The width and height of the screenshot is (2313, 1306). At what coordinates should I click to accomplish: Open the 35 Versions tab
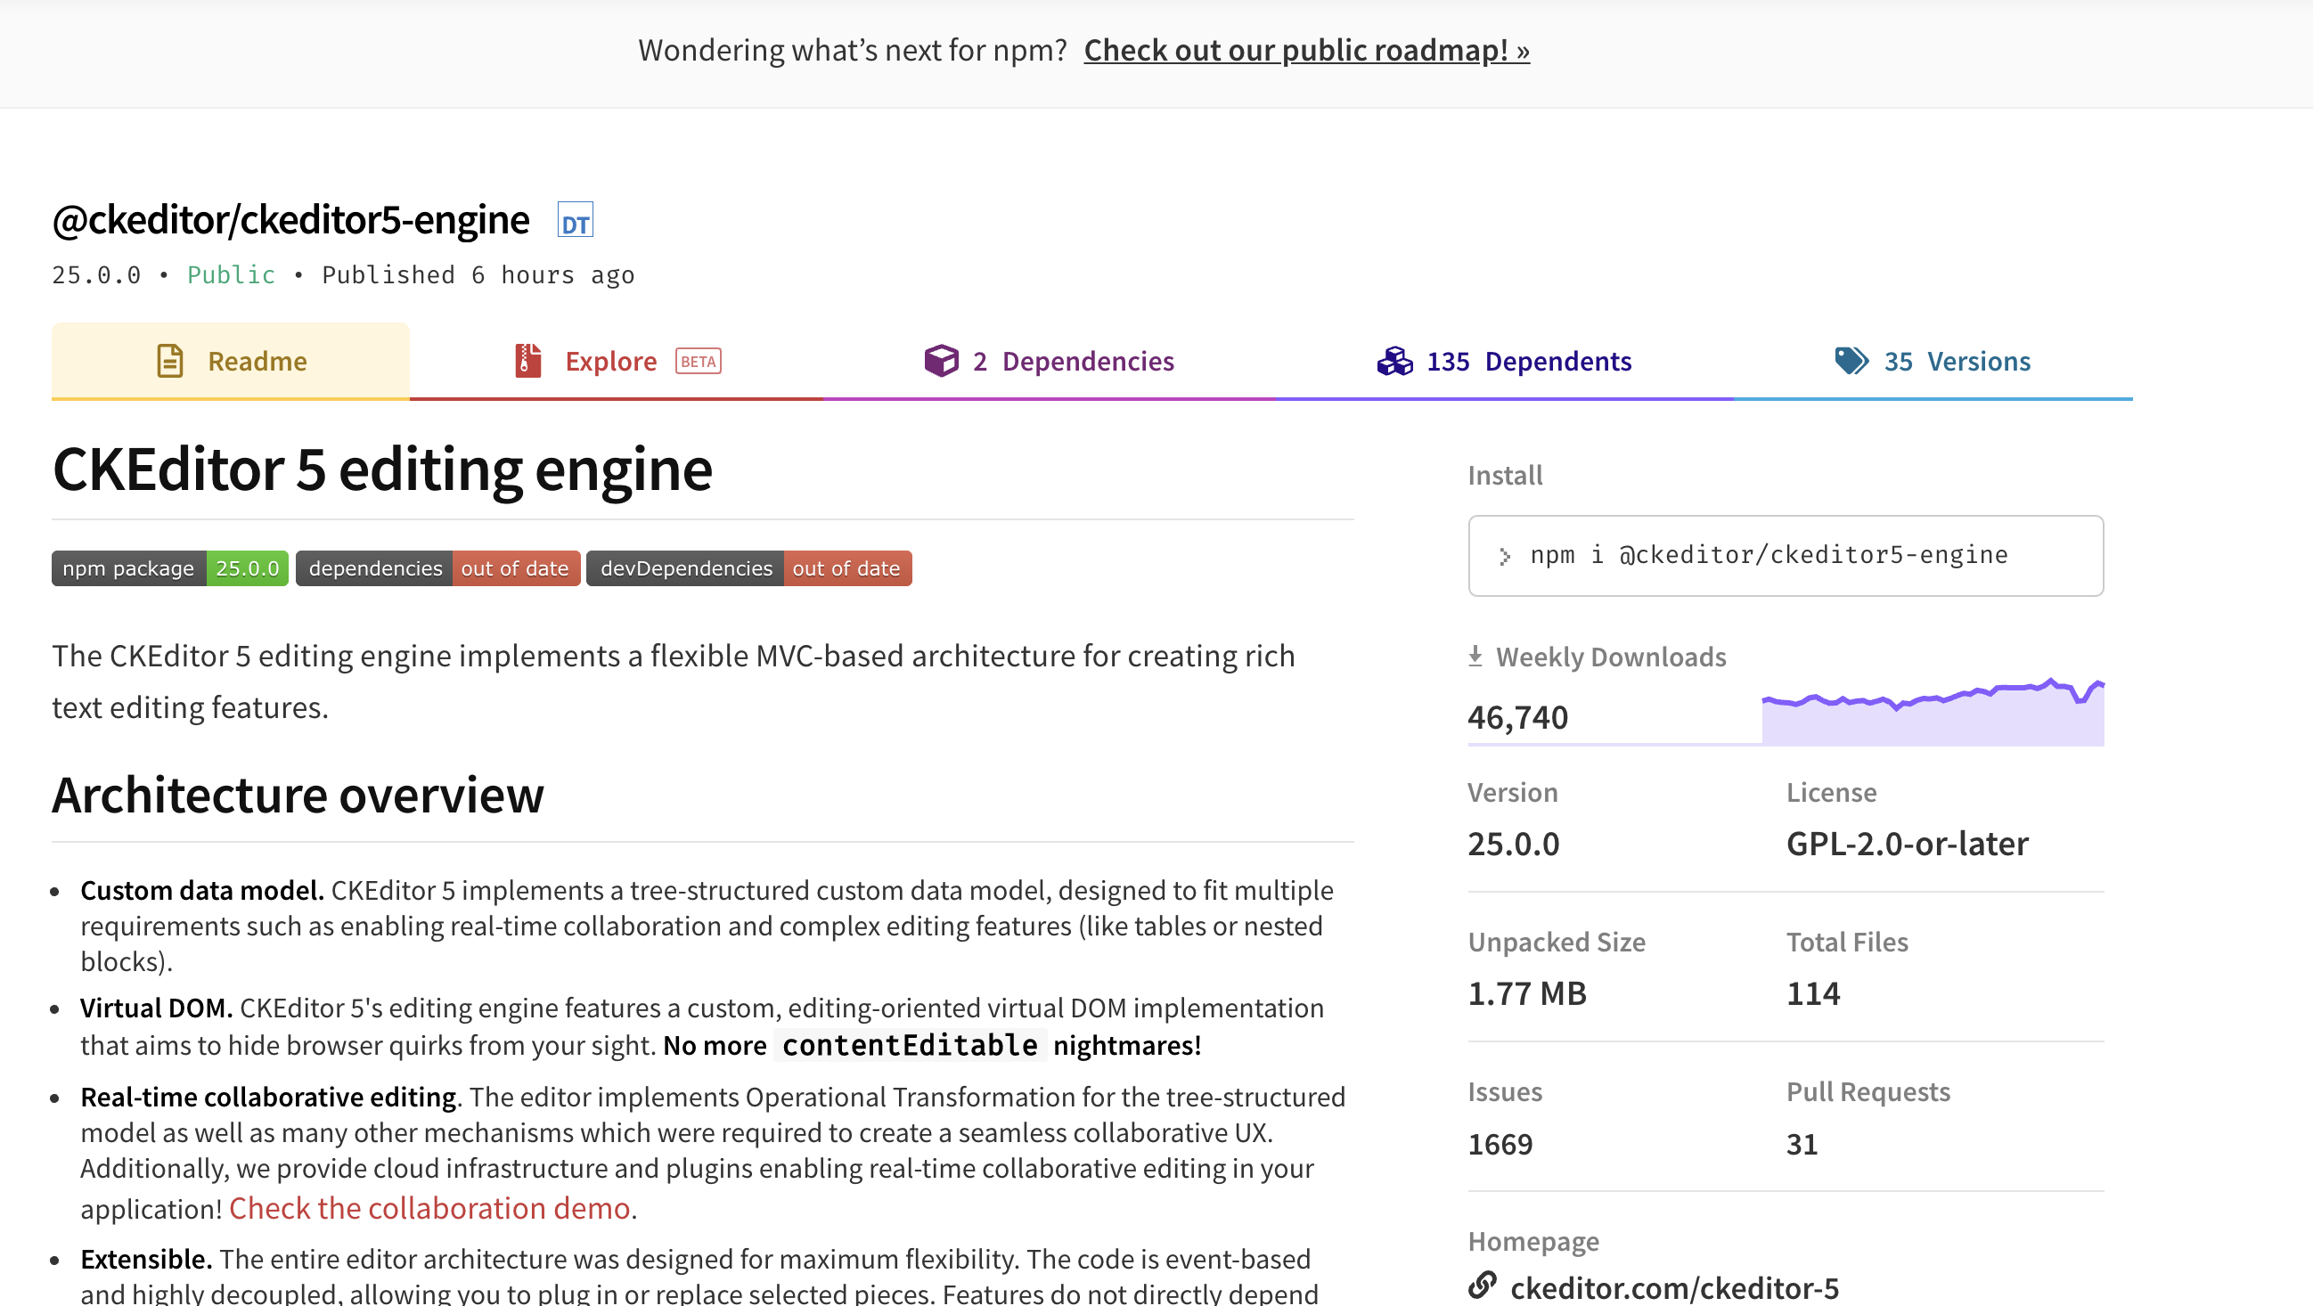[x=1933, y=361]
